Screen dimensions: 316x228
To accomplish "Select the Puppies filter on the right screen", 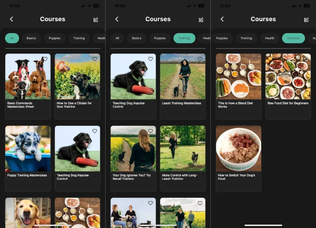I will (222, 38).
